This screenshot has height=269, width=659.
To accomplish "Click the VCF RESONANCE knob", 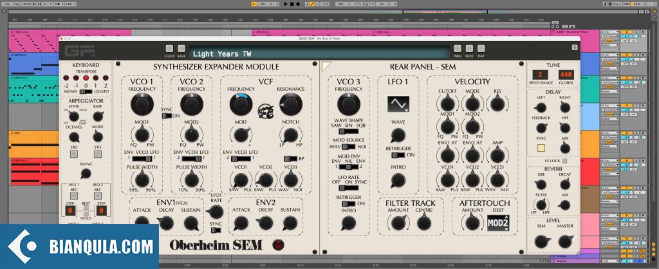I will pyautogui.click(x=290, y=105).
